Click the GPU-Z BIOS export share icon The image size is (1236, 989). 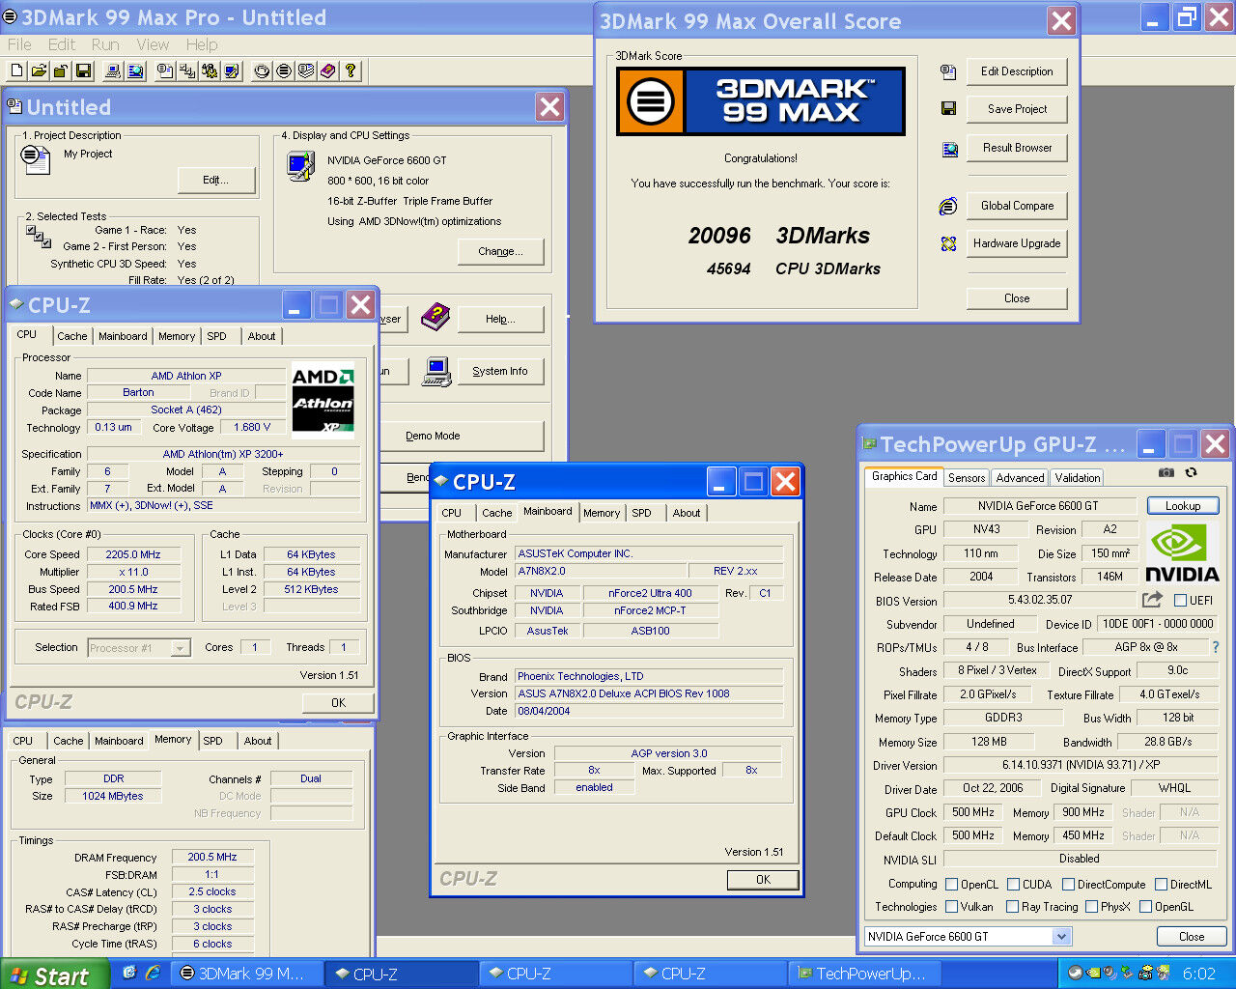click(x=1152, y=600)
